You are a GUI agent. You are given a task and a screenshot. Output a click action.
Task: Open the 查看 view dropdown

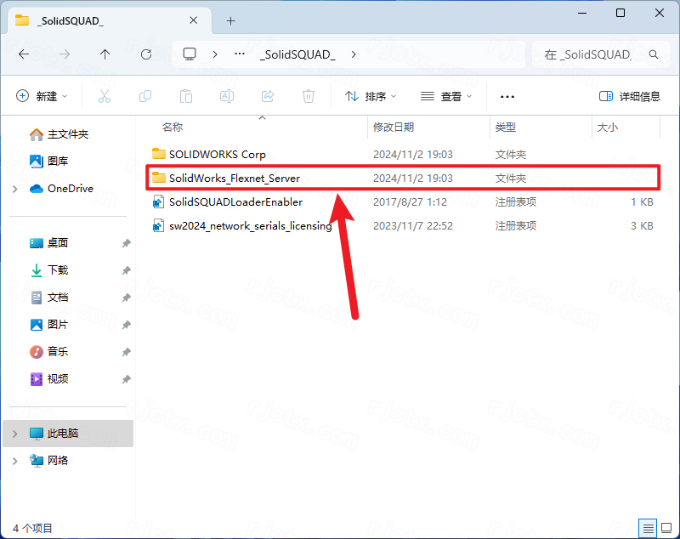447,97
